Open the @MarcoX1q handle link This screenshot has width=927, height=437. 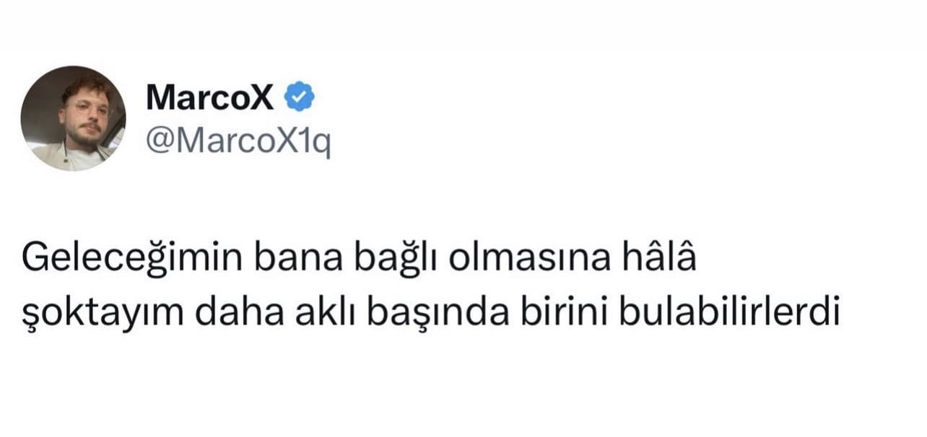(238, 141)
